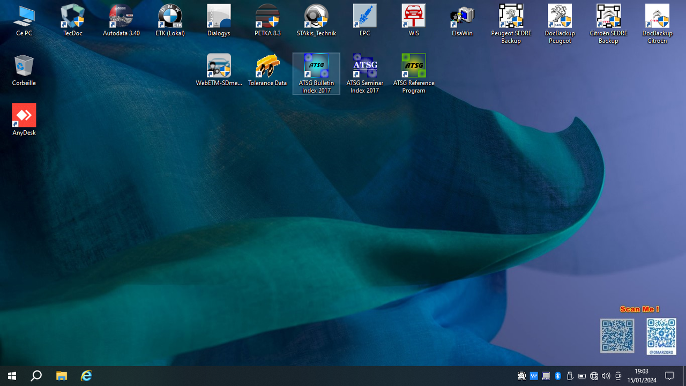Select Peugeot SEDRE Backup icon
Viewport: 686px width, 386px height.
511,24
